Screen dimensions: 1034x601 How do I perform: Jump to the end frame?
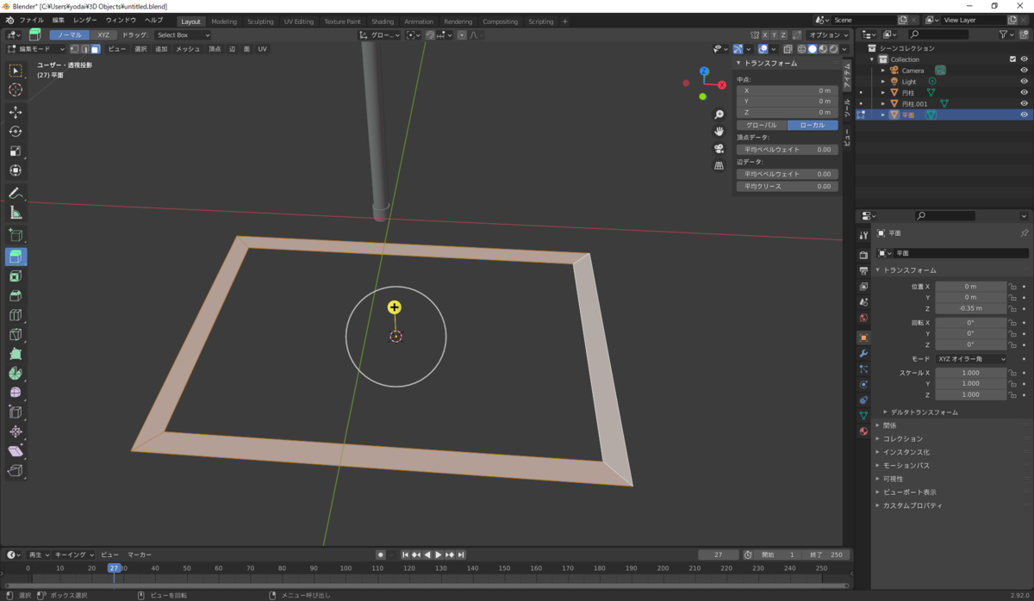pyautogui.click(x=461, y=555)
